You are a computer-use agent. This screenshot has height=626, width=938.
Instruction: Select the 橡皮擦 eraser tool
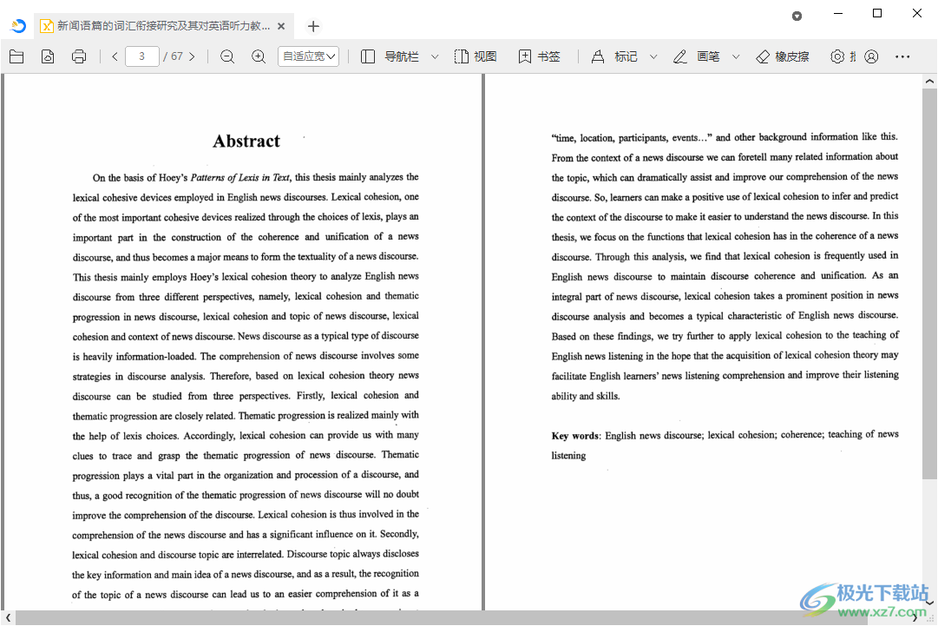tap(783, 56)
